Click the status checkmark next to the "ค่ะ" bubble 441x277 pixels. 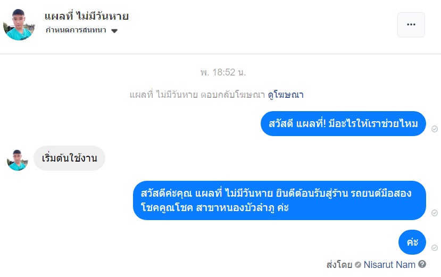coord(435,248)
